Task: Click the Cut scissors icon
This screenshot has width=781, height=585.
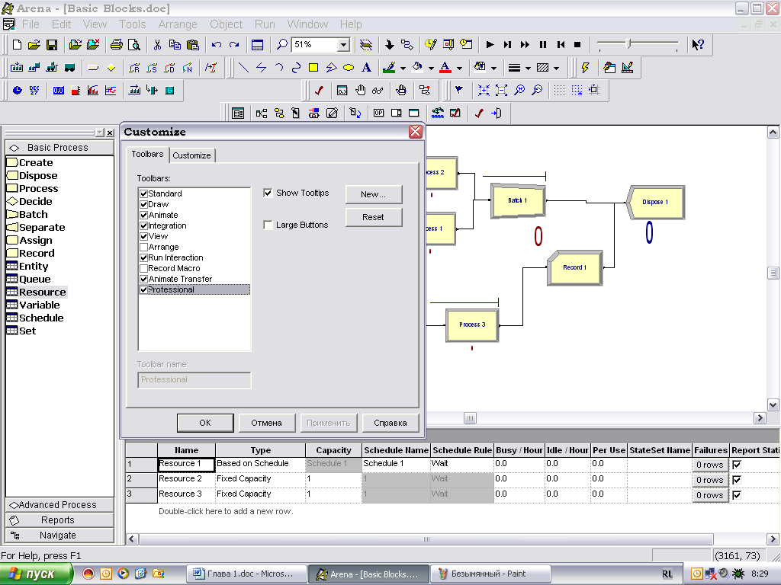Action: coord(157,45)
